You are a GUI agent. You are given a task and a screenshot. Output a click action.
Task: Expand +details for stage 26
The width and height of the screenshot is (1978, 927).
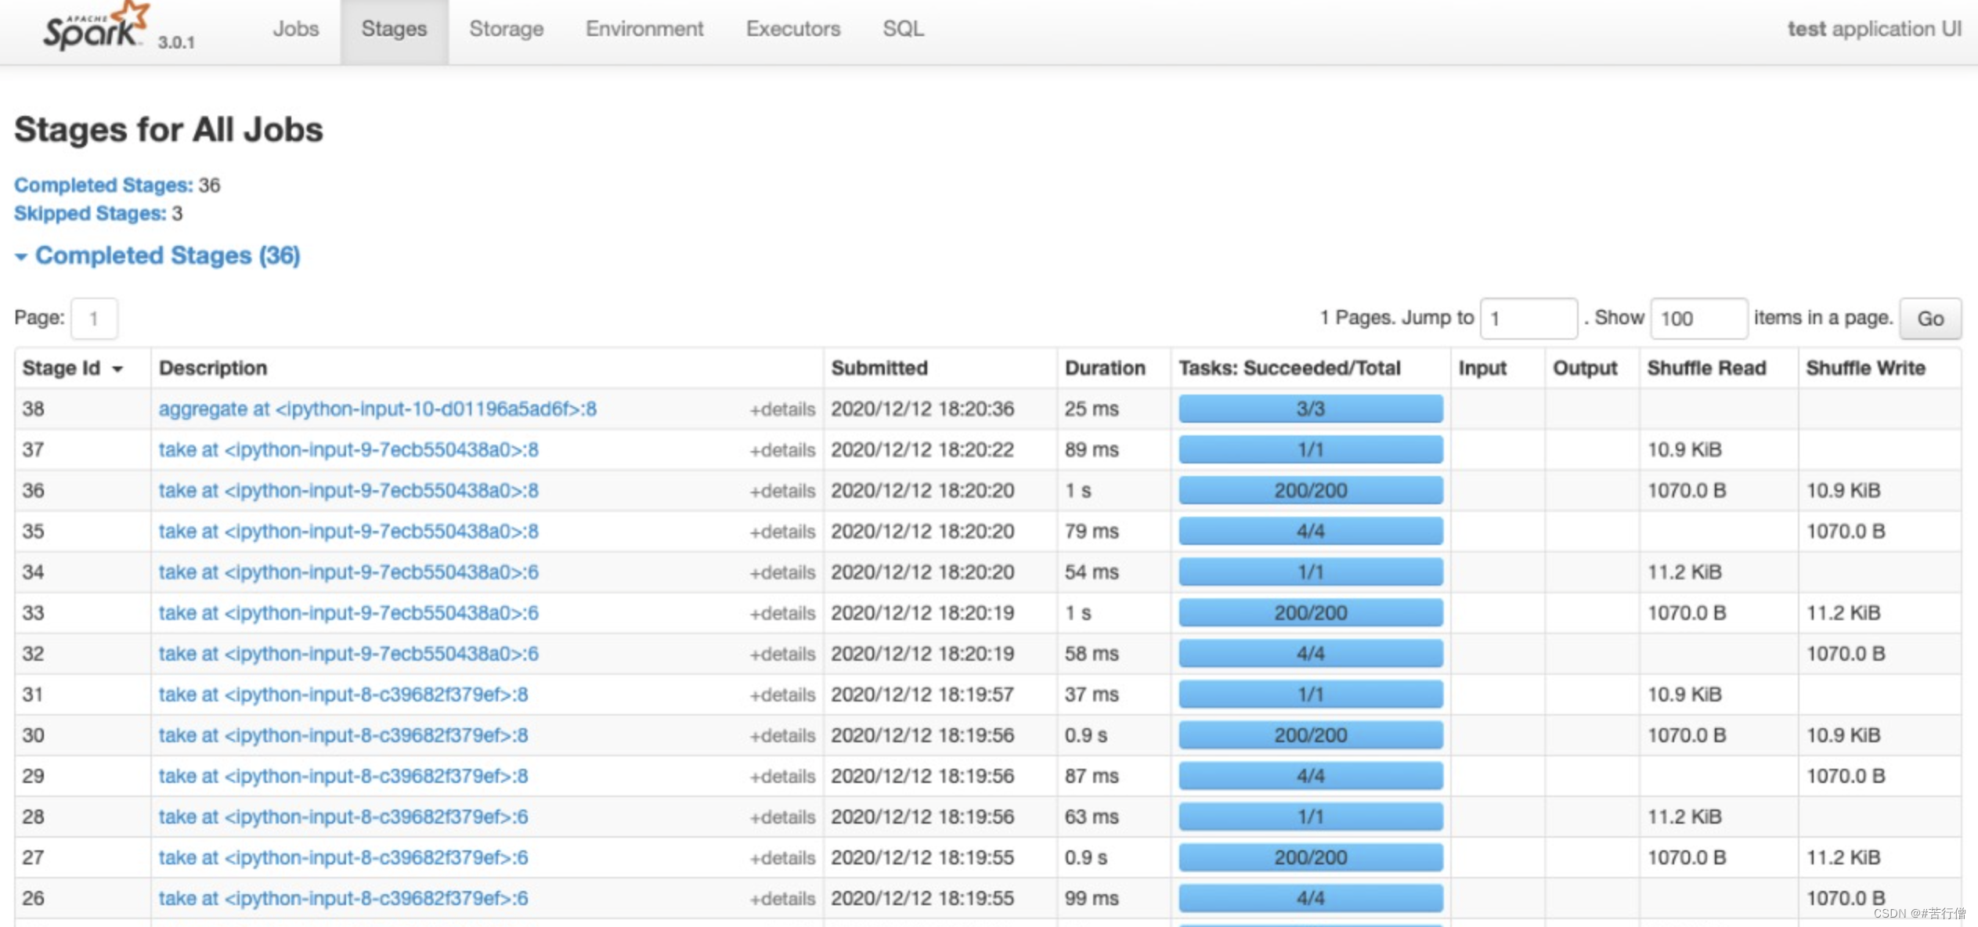782,898
